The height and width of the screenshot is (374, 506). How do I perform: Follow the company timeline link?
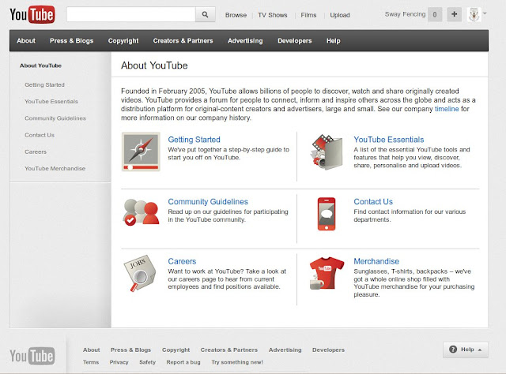pos(447,109)
